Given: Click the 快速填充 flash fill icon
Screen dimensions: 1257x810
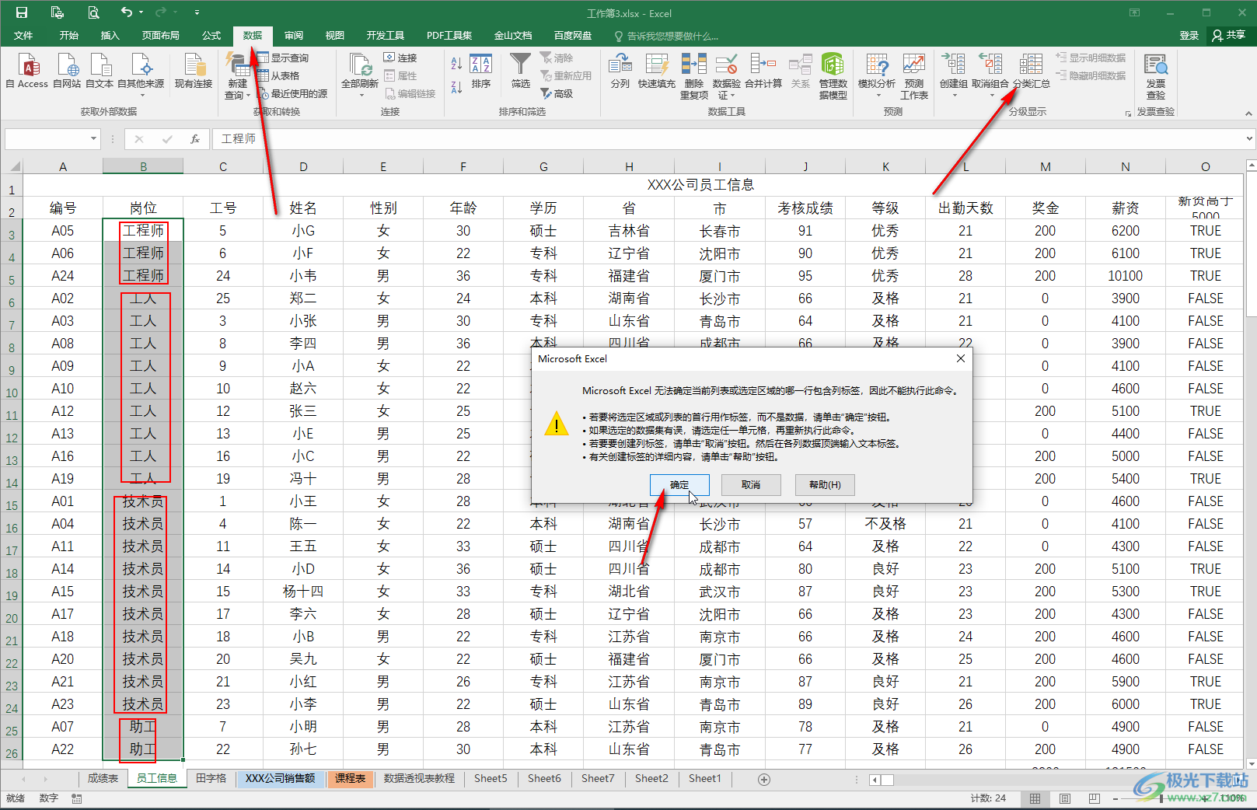Looking at the screenshot, I should click(x=657, y=65).
